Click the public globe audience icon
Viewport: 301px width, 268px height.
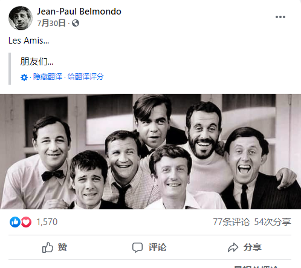[x=76, y=23]
